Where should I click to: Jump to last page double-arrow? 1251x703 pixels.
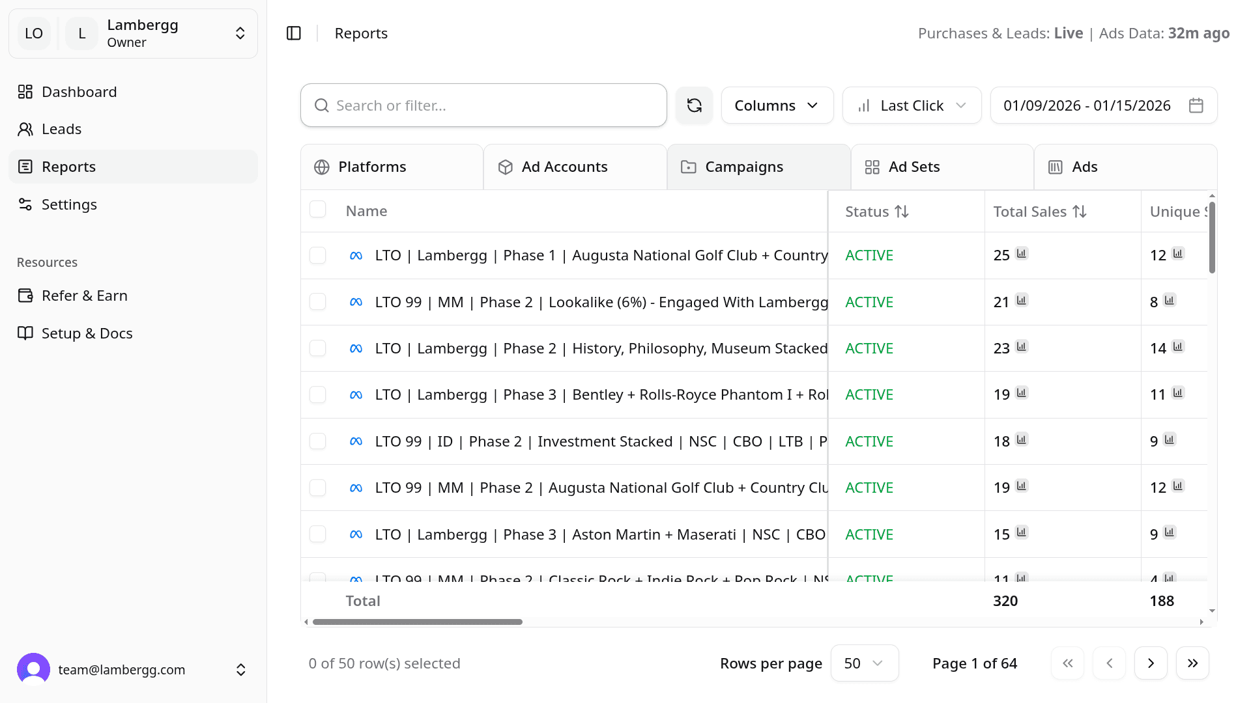1192,663
